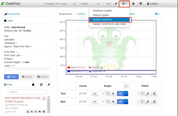Open notifications bell icon
178x116 pixels.
tap(133, 4)
